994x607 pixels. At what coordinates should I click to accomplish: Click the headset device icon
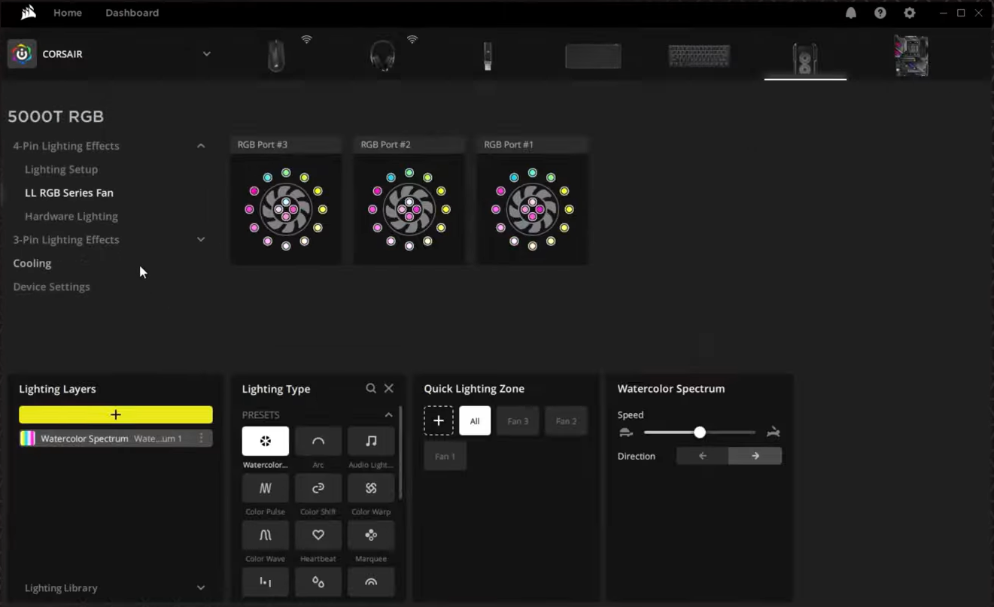[x=383, y=56]
